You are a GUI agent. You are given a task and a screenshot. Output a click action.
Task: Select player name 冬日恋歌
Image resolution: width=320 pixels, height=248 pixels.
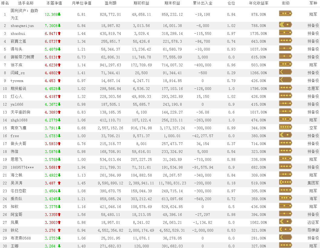[x=18, y=191]
